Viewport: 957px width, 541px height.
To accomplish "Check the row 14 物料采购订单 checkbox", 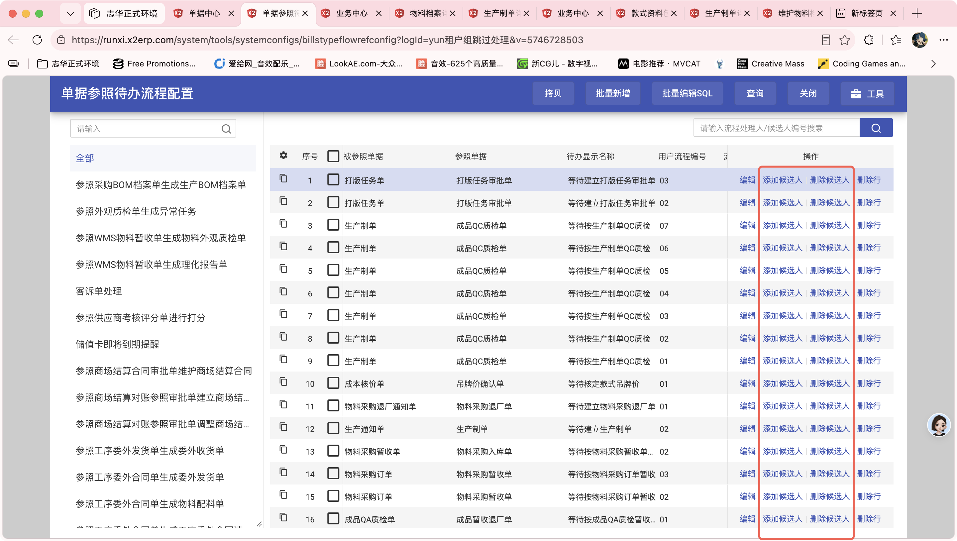I will coord(333,473).
